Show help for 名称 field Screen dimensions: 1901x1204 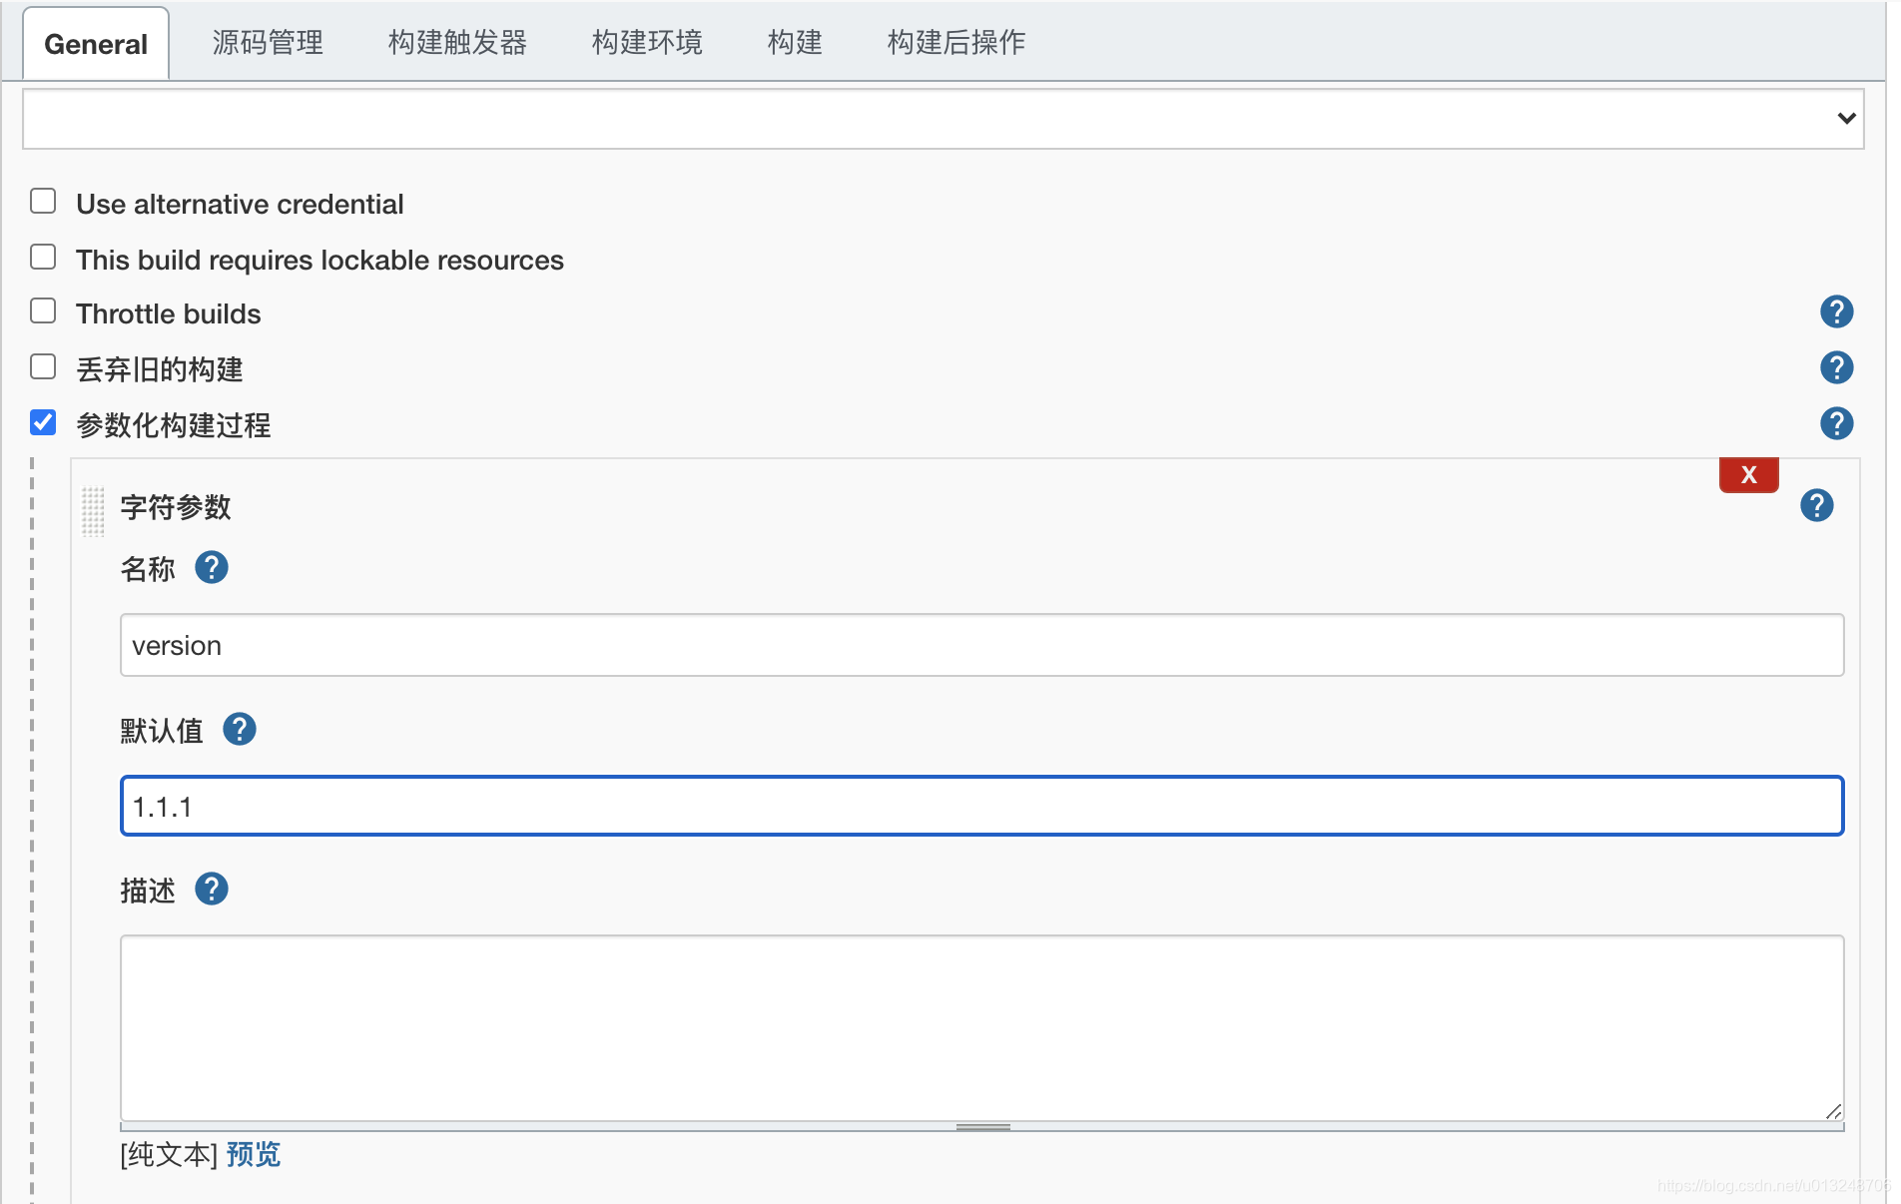(x=211, y=568)
